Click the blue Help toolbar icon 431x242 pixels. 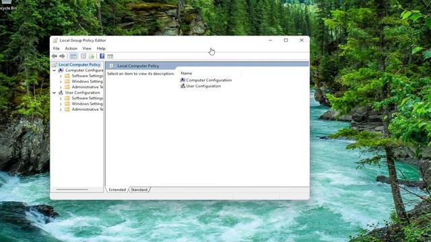click(x=102, y=56)
